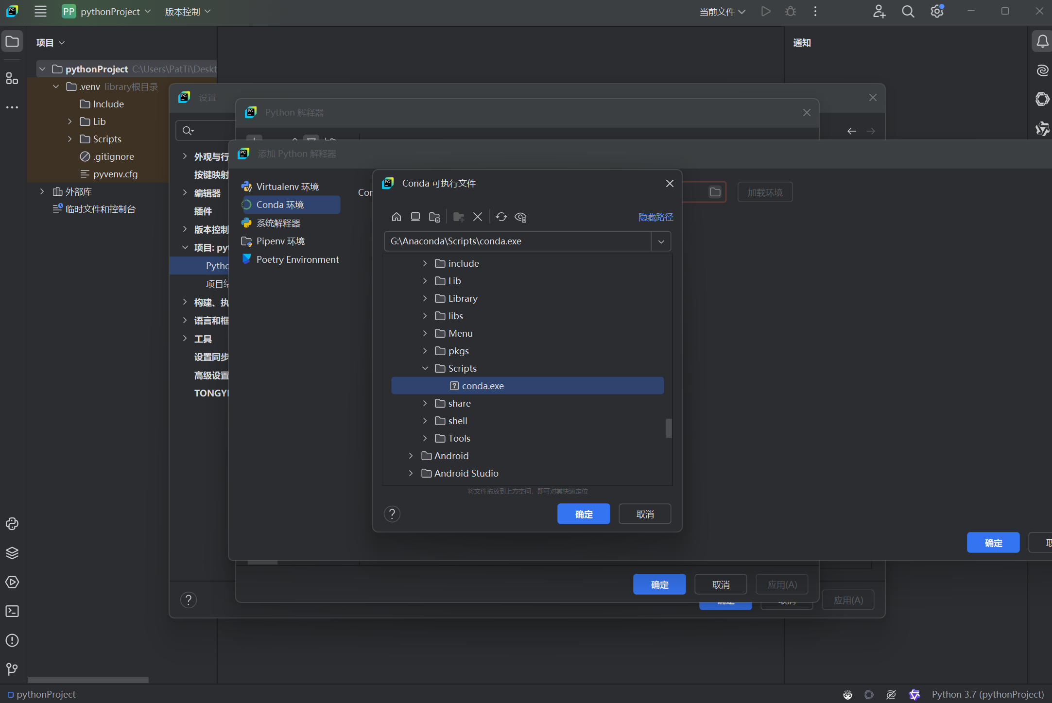Collapse the Scripts folder in file chooser
Image resolution: width=1052 pixels, height=703 pixels.
[x=425, y=368]
